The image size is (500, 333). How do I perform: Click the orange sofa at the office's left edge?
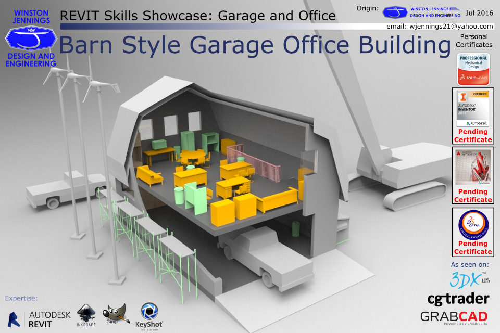coord(149,175)
